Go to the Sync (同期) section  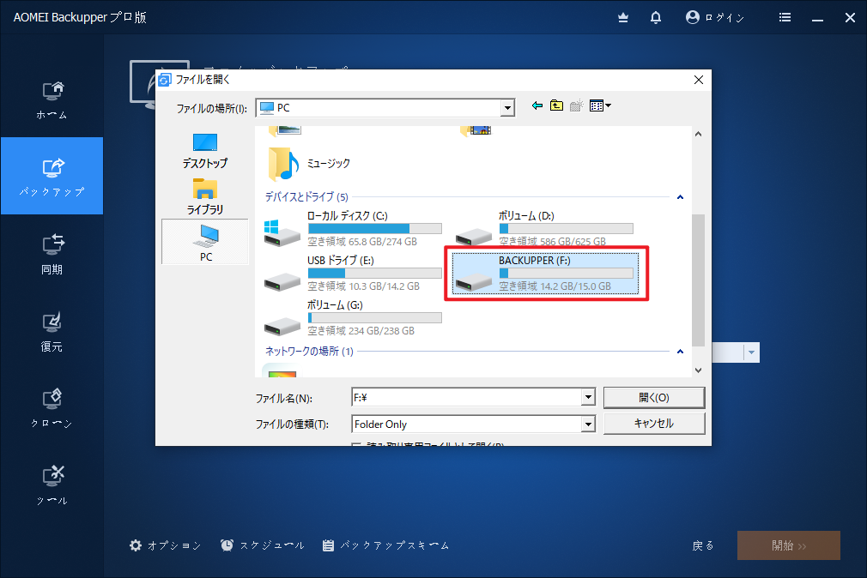click(52, 253)
